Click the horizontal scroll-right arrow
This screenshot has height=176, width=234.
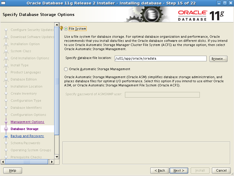point(52,162)
